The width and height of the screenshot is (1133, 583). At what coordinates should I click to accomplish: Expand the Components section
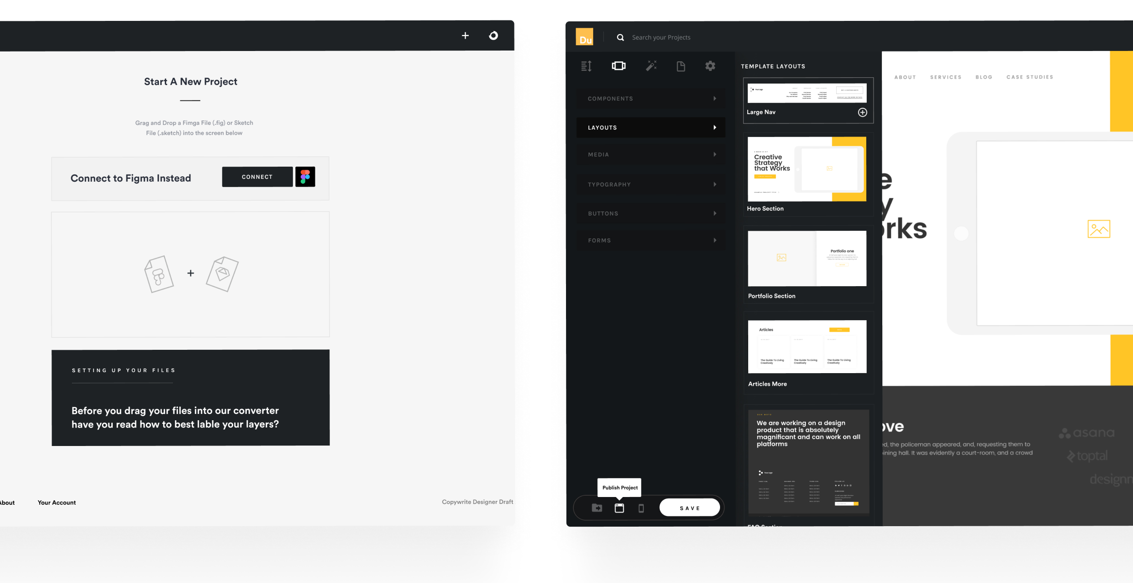click(x=651, y=99)
